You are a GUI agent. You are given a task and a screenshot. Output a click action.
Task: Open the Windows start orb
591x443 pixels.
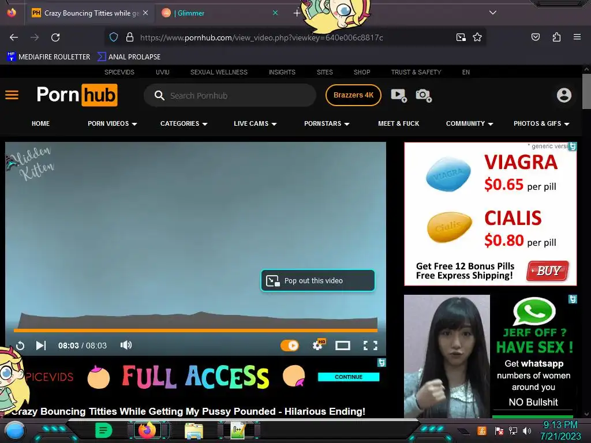tap(15, 431)
